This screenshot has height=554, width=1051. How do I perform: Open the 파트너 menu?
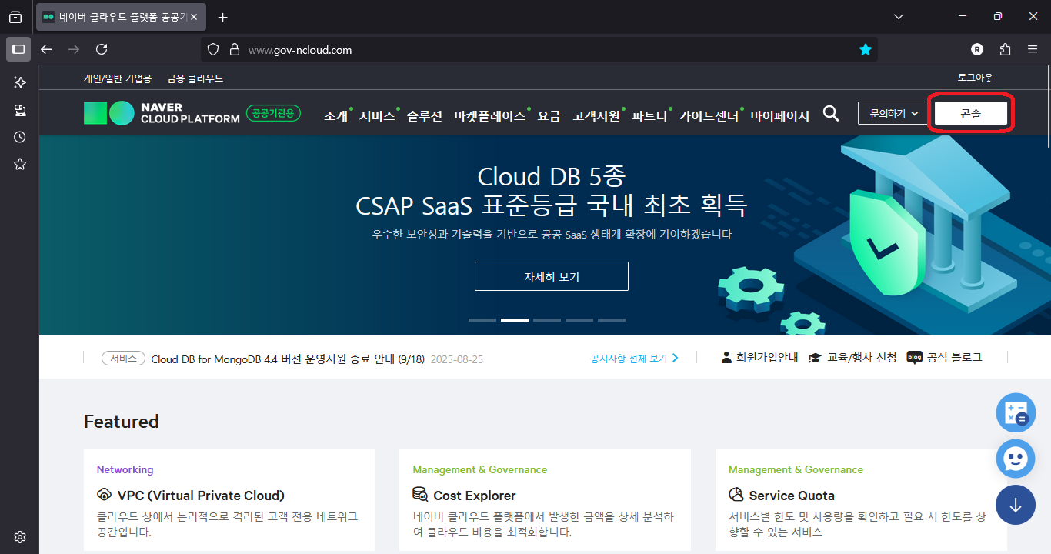(x=649, y=116)
